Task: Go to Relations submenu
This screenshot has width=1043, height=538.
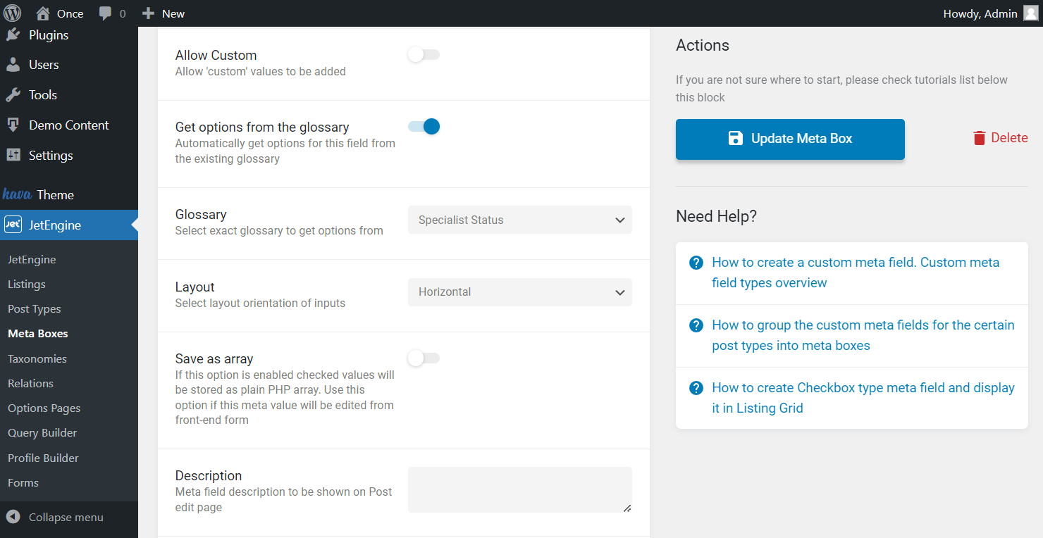Action: (x=30, y=383)
